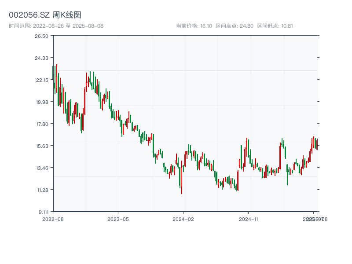Click the last candlestick at chart's right edge

pyautogui.click(x=317, y=144)
